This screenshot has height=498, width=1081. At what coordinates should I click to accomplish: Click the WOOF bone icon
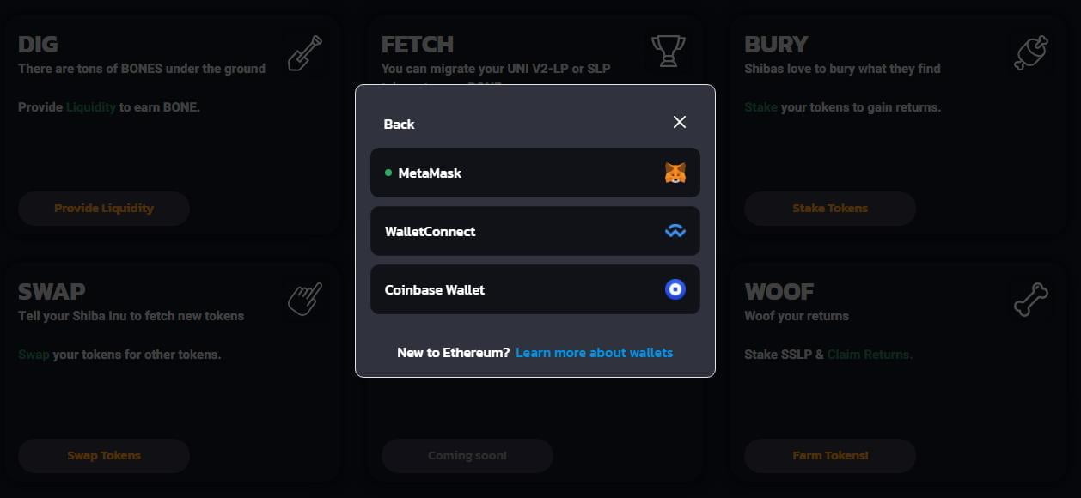pos(1031,300)
